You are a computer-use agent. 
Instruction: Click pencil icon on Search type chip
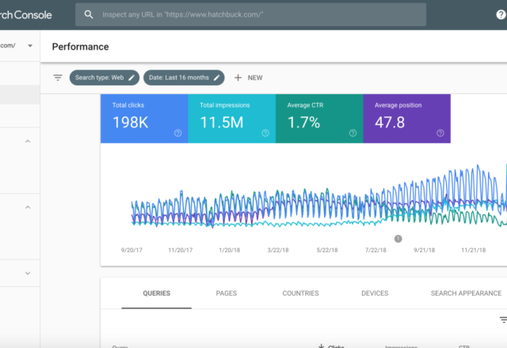point(132,78)
